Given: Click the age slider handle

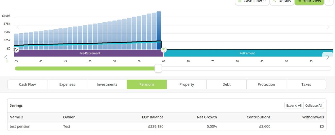Looking at the screenshot, I should 158,68.
